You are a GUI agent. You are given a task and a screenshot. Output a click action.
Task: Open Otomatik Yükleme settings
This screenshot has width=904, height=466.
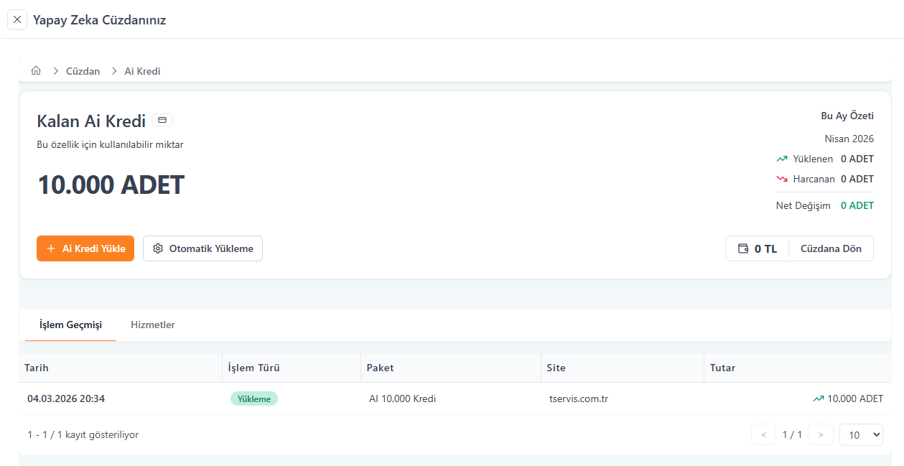(202, 248)
